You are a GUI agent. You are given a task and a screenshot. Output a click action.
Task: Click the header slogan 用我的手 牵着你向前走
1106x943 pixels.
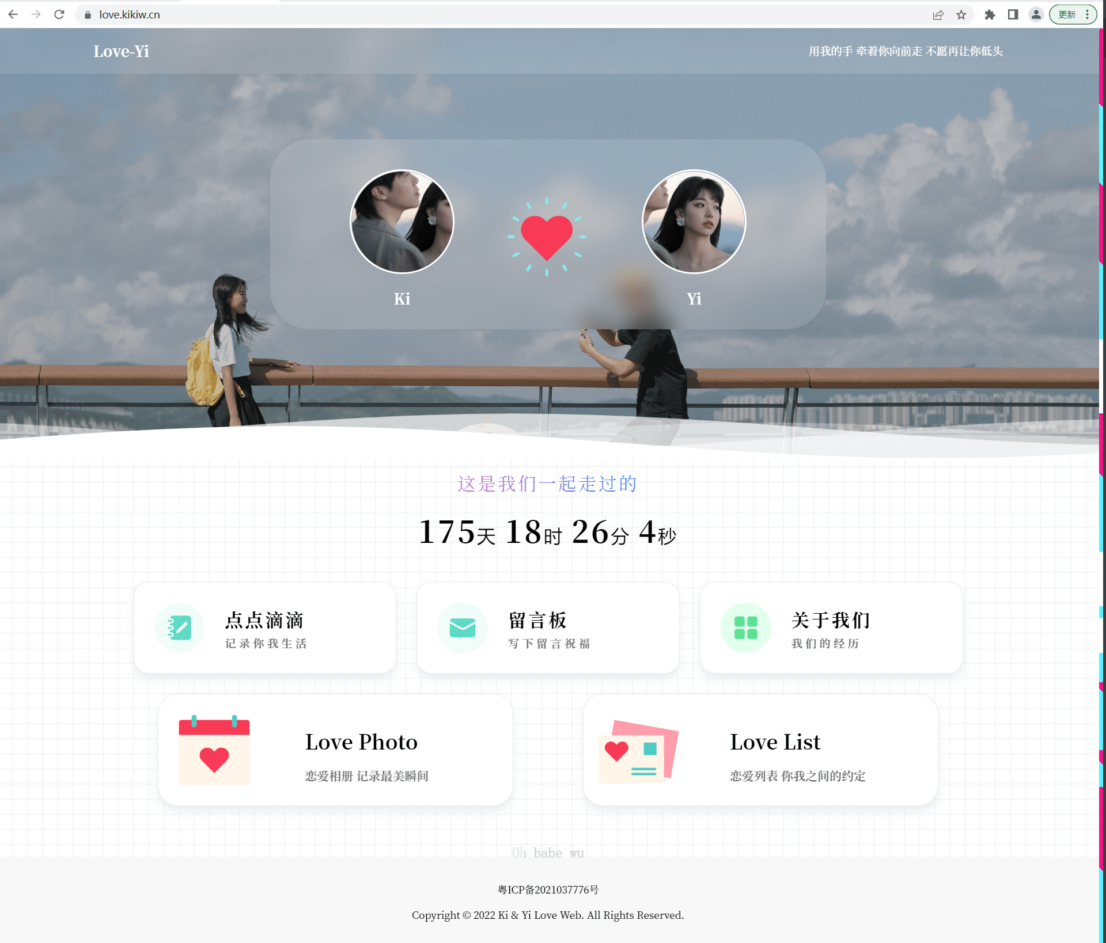click(906, 51)
